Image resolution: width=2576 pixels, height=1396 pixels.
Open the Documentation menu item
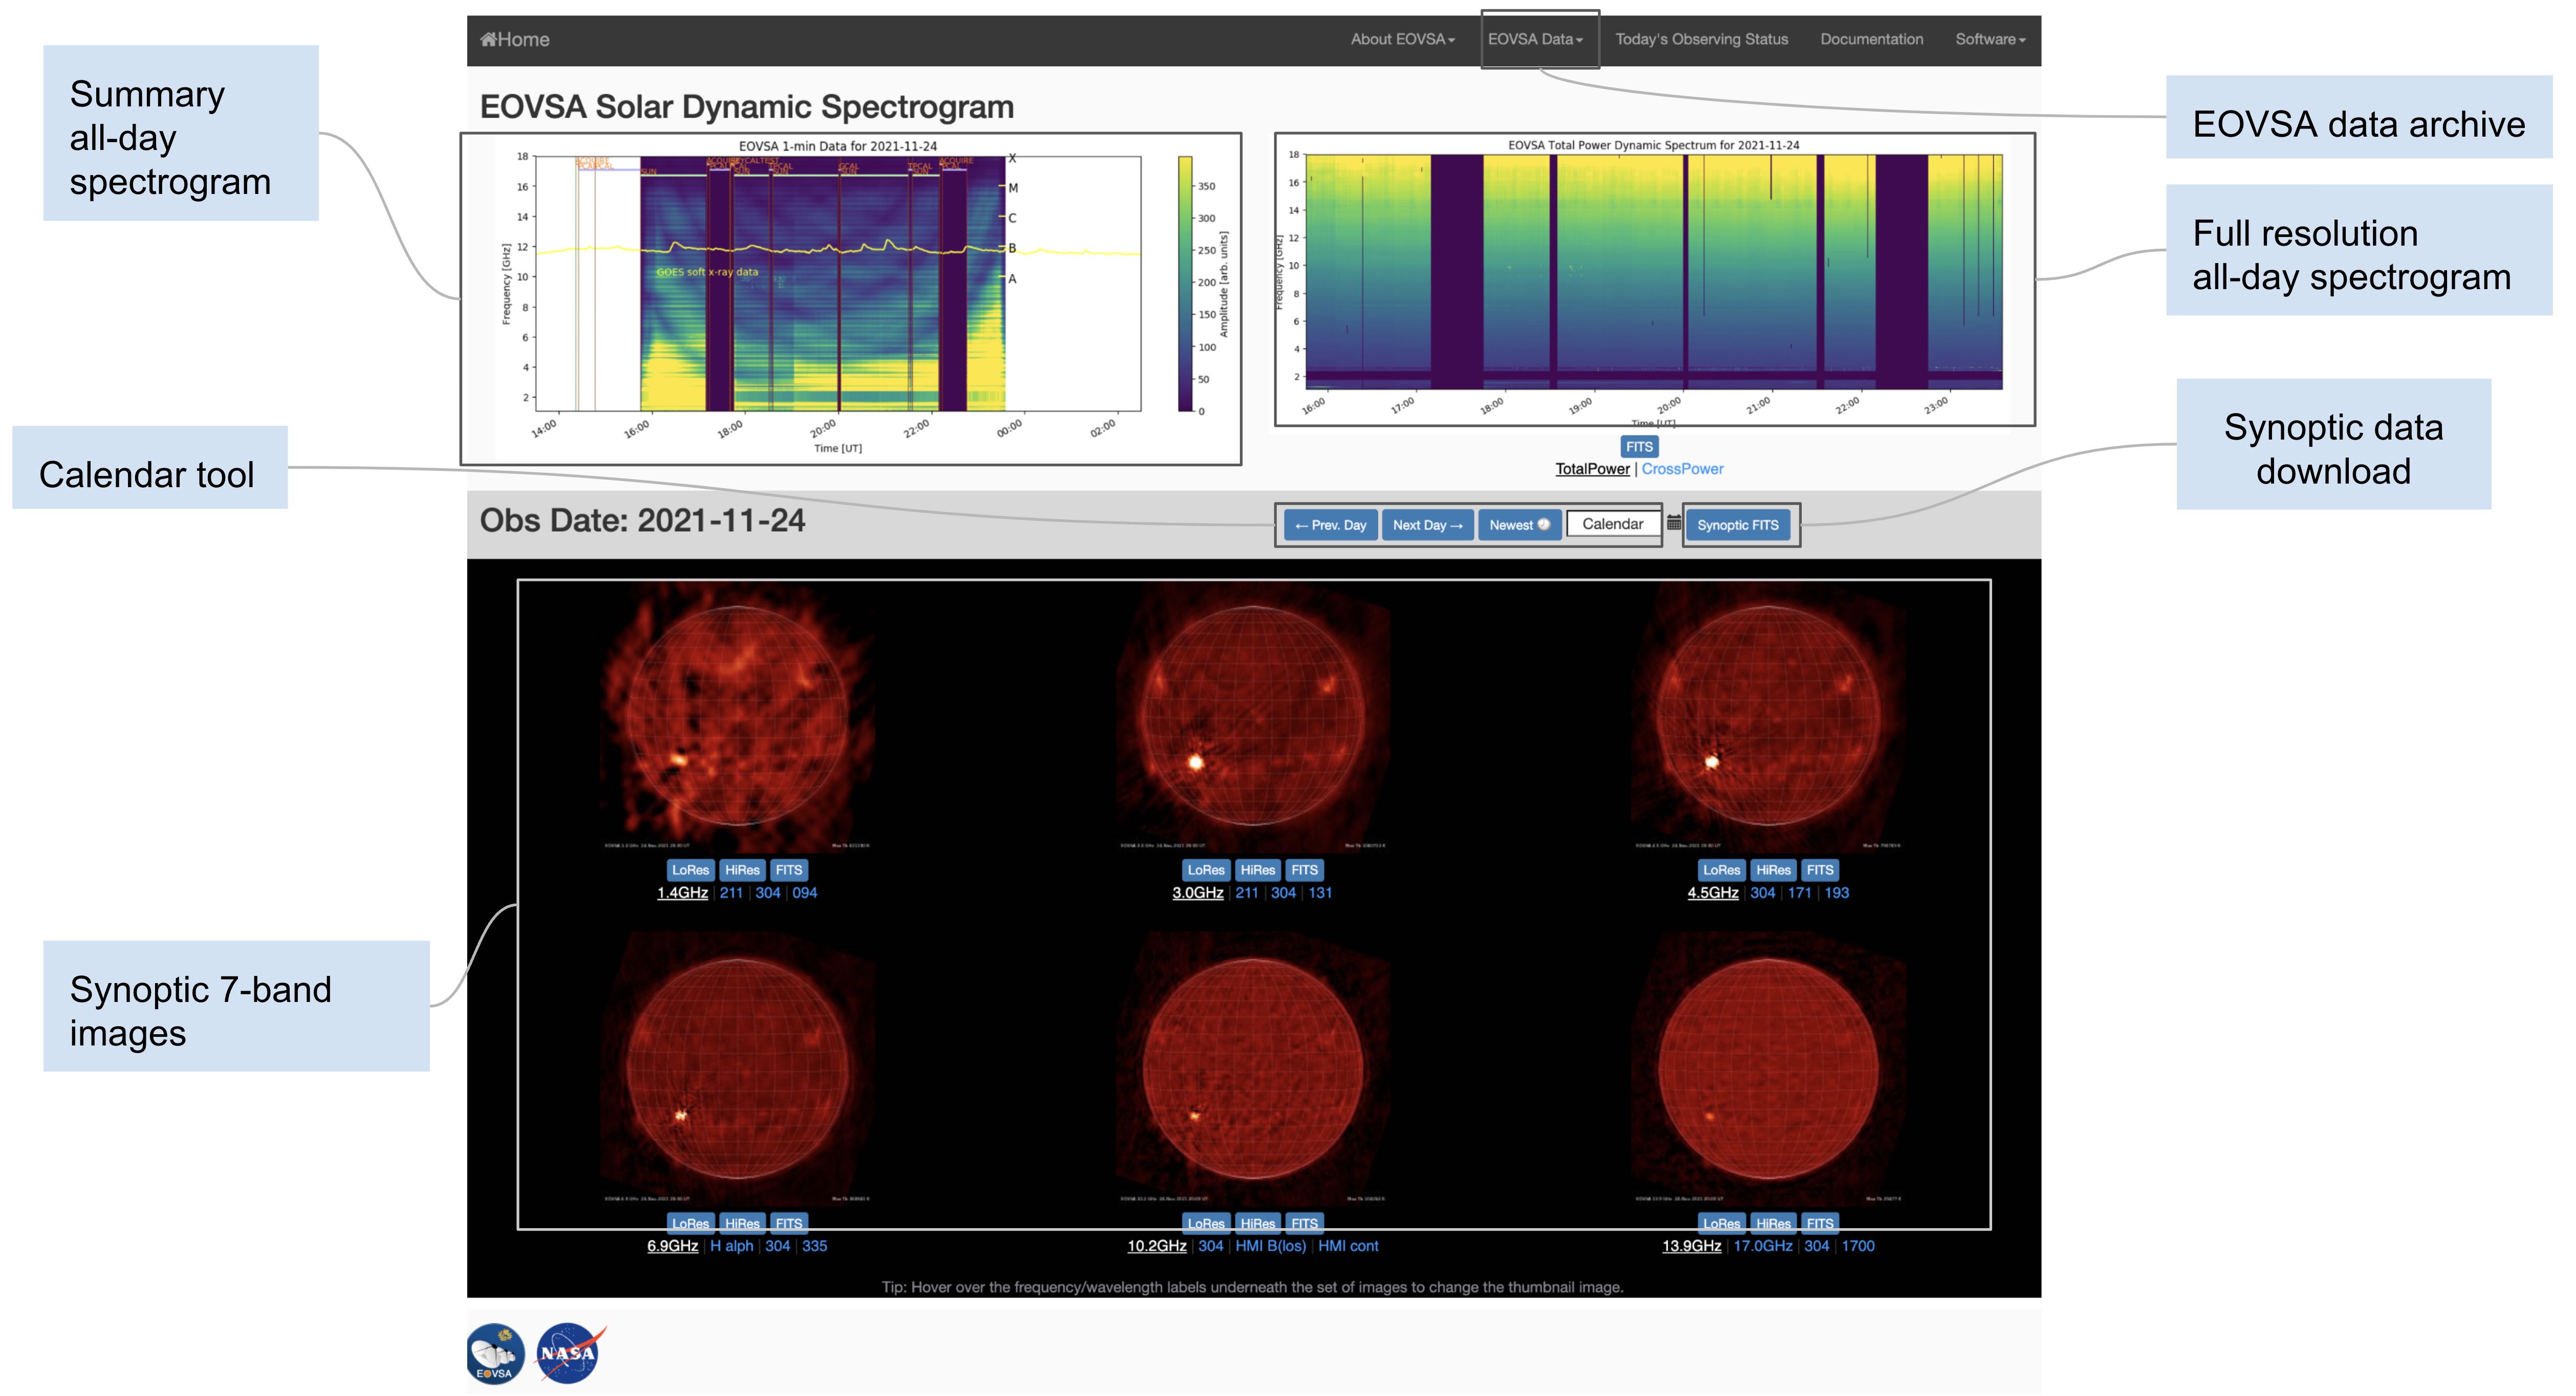coord(1871,40)
